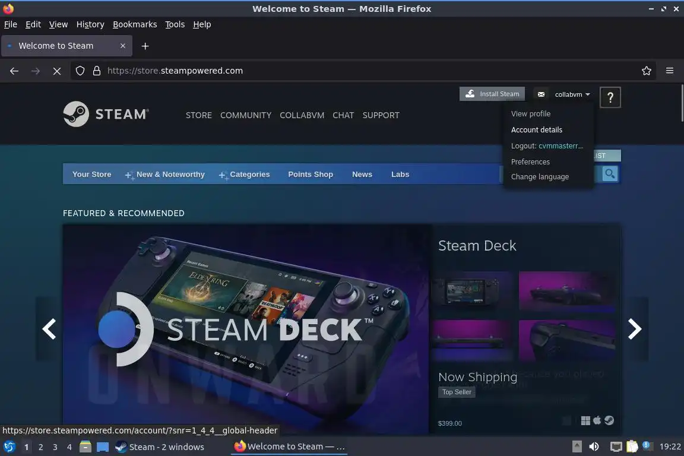
Task: Open the File menu
Action: tap(11, 24)
